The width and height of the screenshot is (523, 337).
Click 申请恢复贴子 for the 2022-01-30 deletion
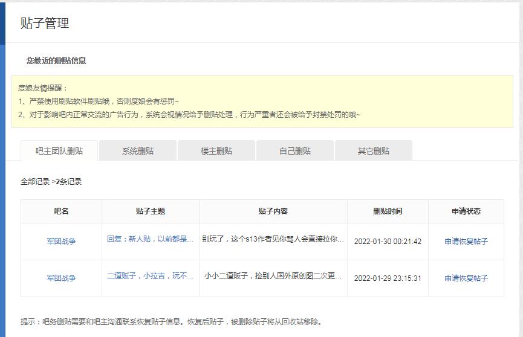pos(466,242)
